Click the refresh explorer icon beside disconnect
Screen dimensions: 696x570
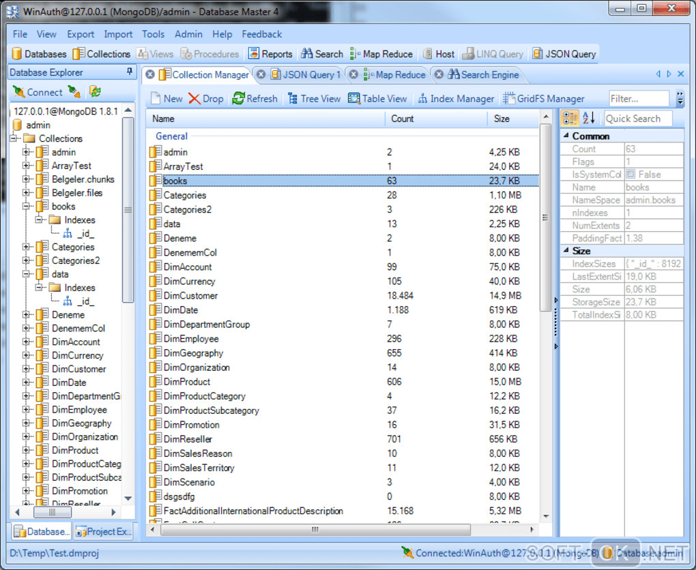coord(95,92)
